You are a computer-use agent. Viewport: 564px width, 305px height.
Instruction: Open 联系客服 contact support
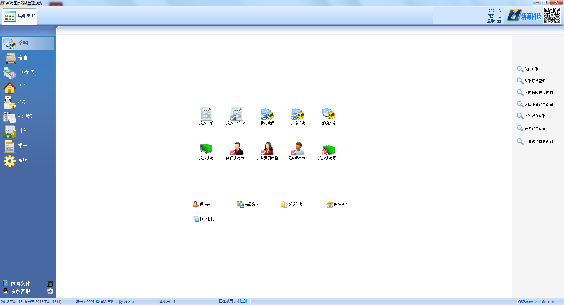click(x=17, y=291)
